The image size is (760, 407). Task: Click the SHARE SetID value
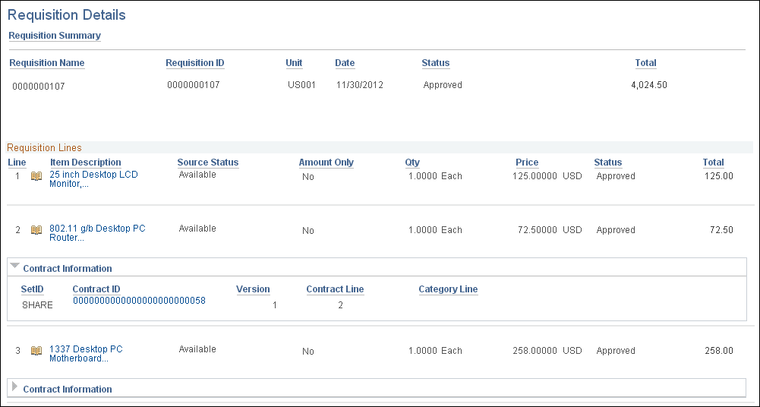click(x=37, y=305)
